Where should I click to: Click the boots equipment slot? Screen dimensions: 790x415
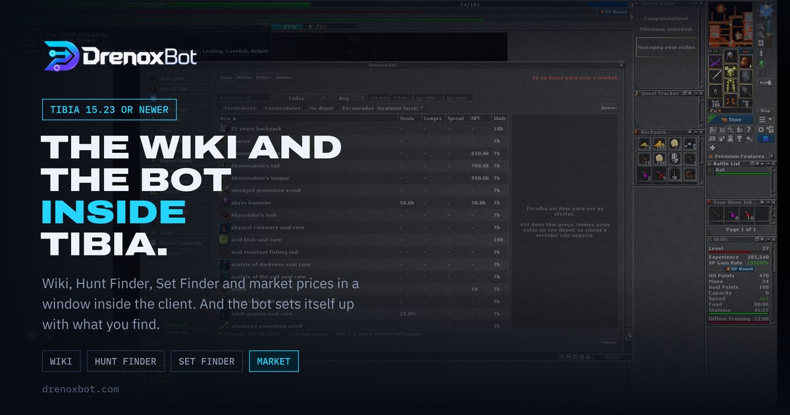coord(730,101)
